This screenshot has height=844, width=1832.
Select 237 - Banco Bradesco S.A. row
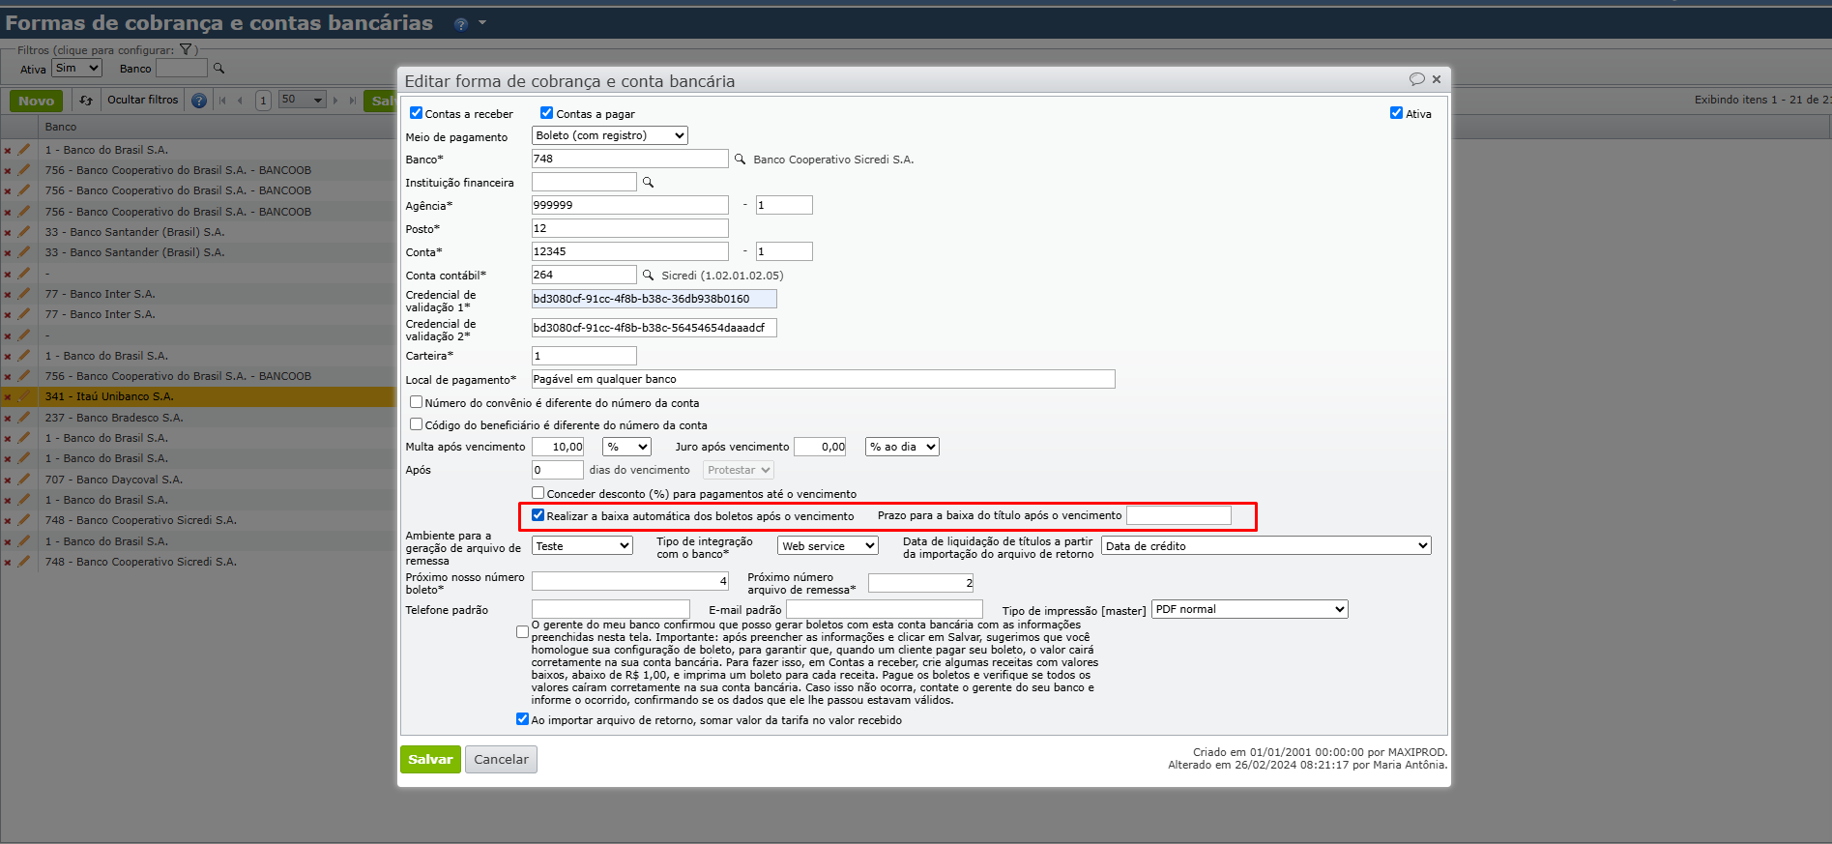pyautogui.click(x=114, y=418)
